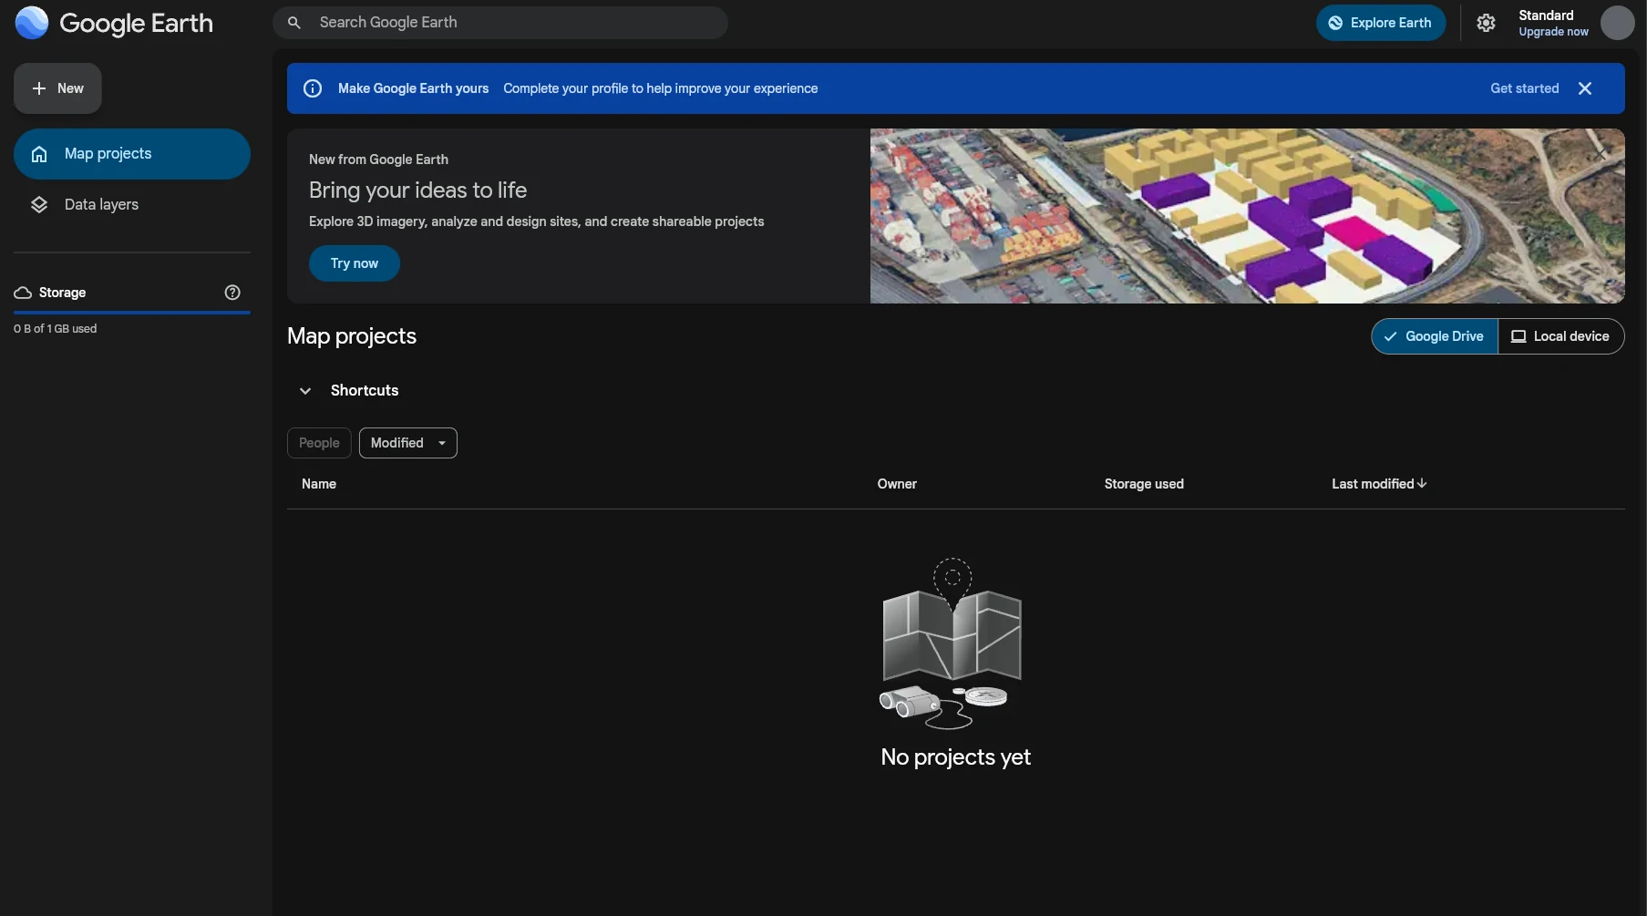Click the compass icon in Explore Earth
Screen dimensions: 1647x916
pos(1335,23)
